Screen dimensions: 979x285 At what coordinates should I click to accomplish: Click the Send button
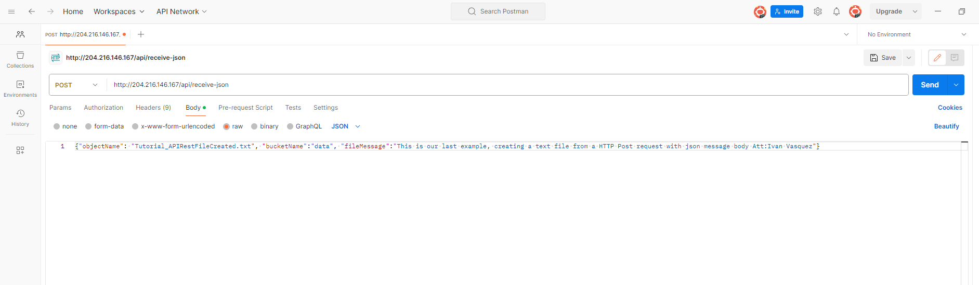(930, 85)
